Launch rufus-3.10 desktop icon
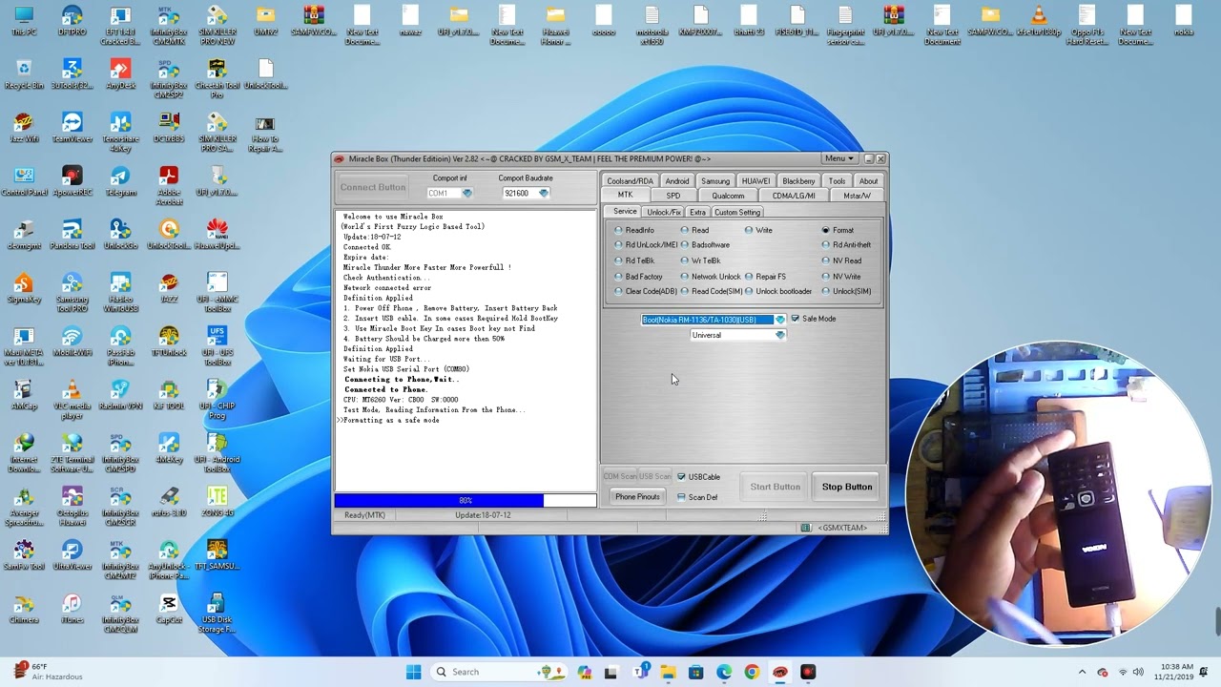Screen dimensions: 1221x687 (x=169, y=502)
